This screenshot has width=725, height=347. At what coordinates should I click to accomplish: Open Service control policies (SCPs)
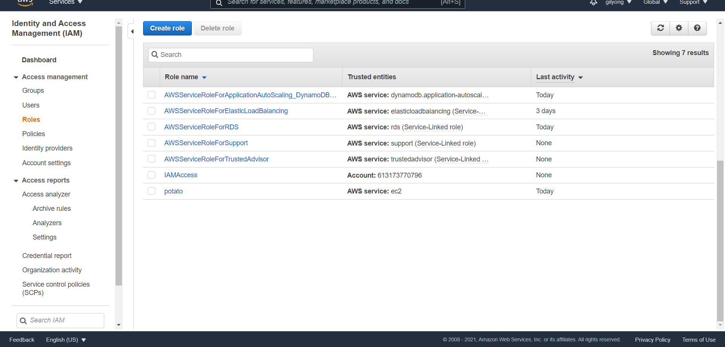(x=56, y=289)
